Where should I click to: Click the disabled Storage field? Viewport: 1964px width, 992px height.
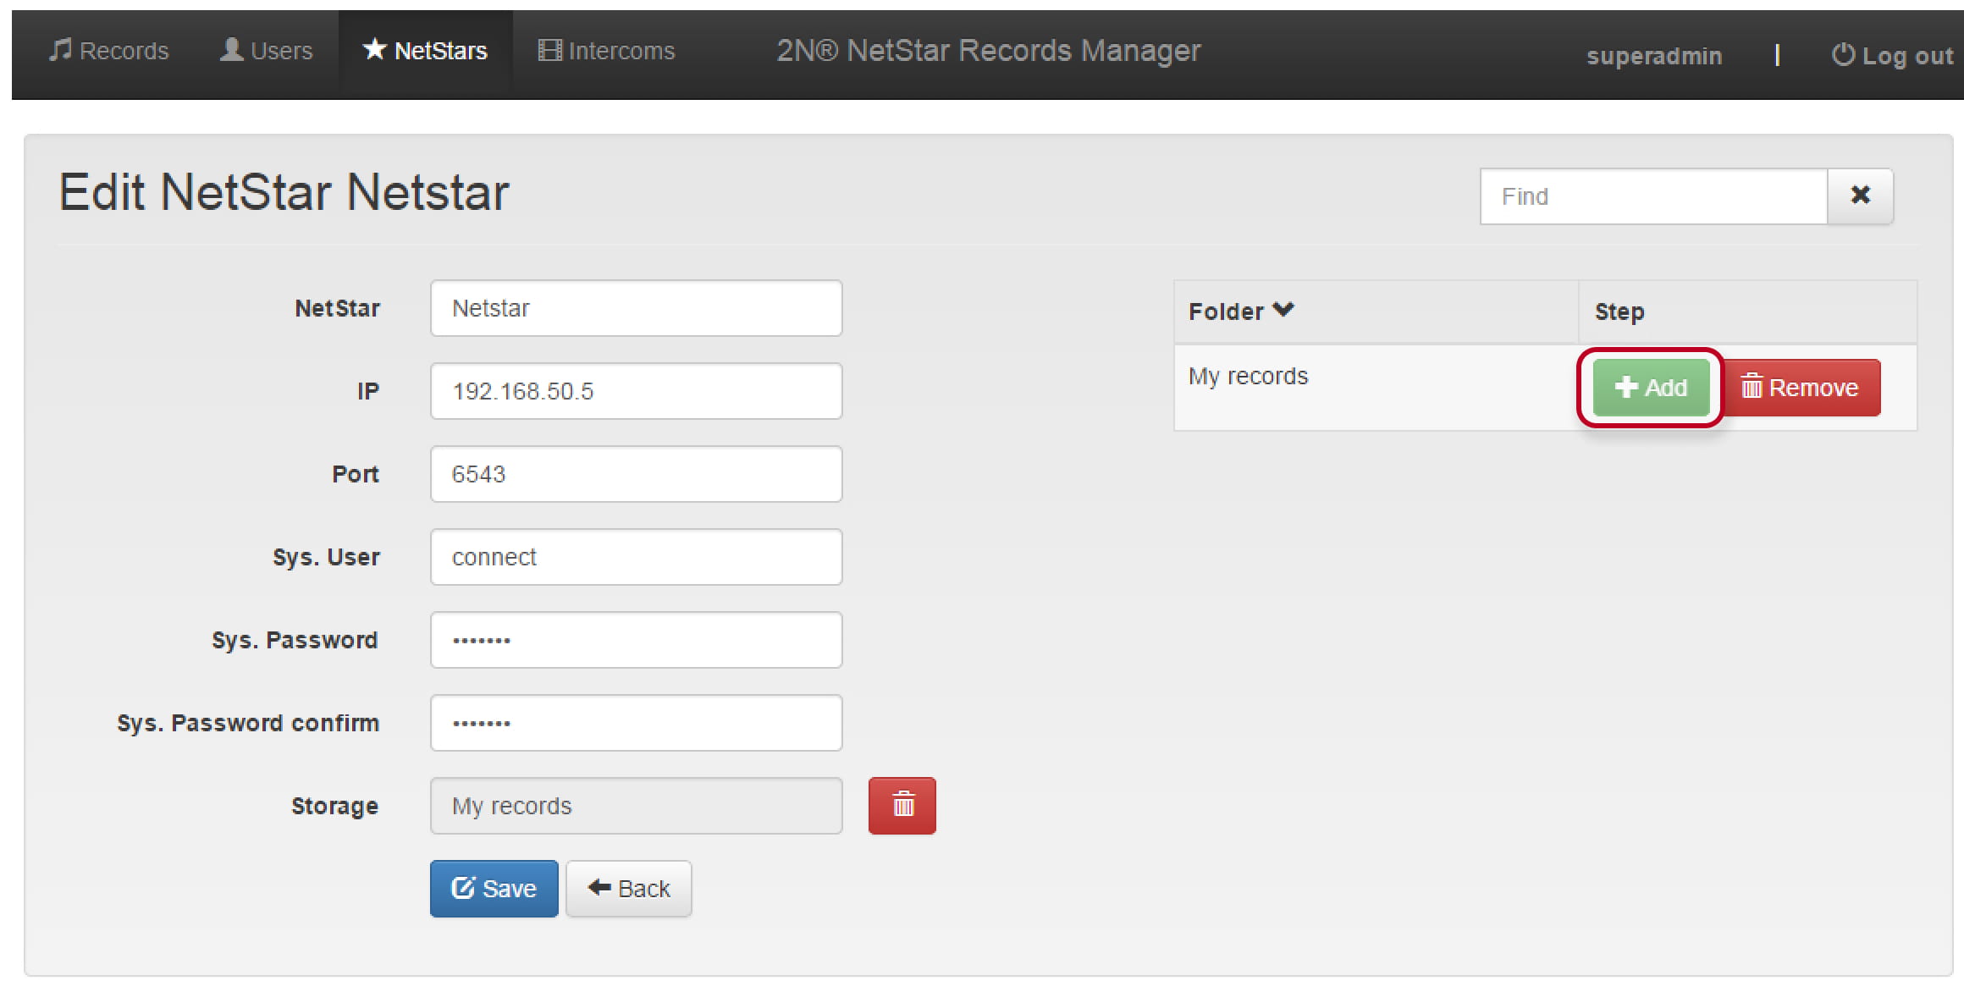[637, 806]
